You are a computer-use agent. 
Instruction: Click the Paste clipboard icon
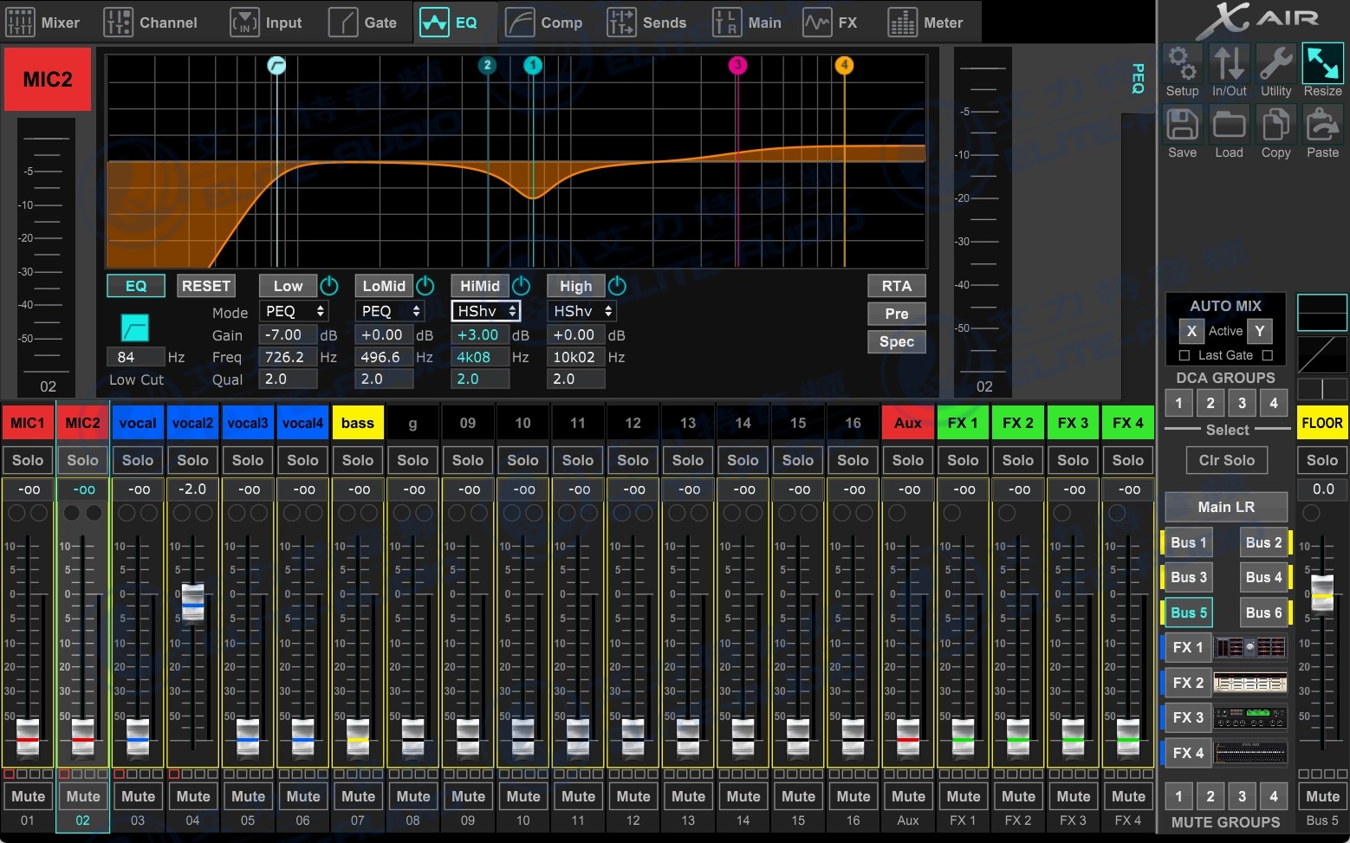click(x=1322, y=126)
